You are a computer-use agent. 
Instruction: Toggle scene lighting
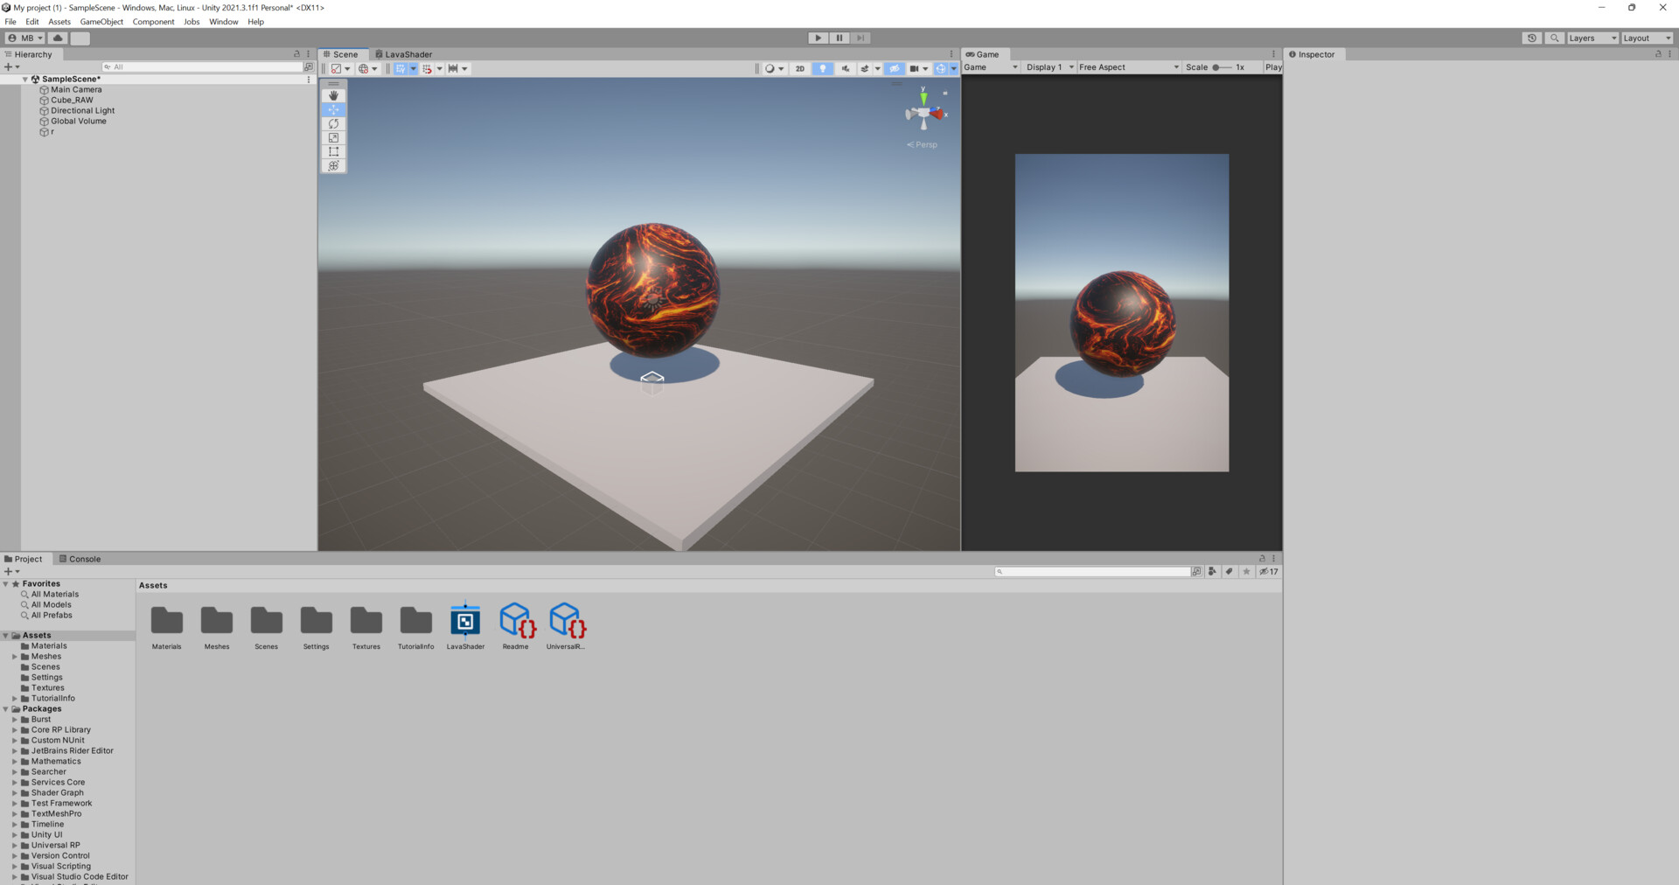point(822,68)
